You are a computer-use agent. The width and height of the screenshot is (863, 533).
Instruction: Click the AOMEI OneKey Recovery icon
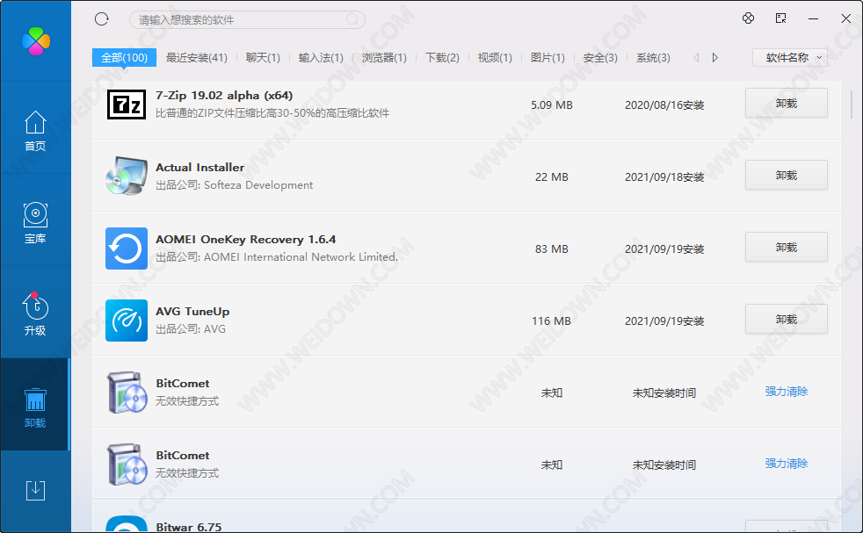coord(127,248)
